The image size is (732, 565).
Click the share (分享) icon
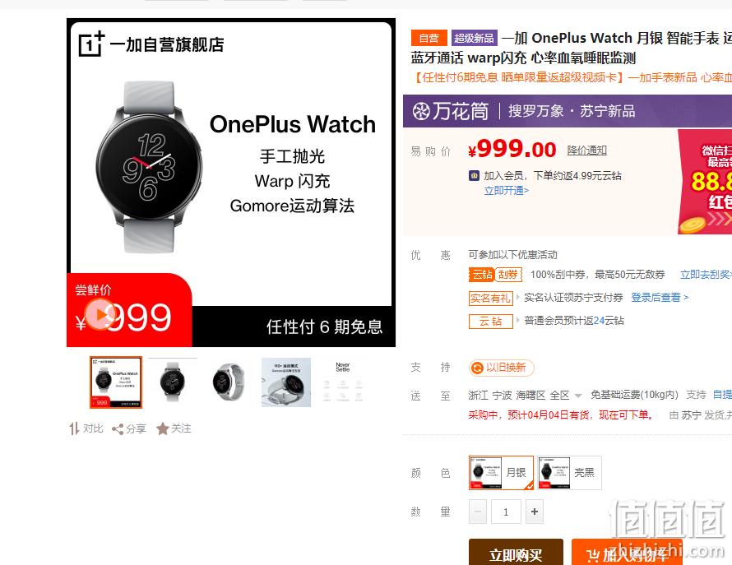tap(118, 429)
